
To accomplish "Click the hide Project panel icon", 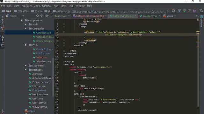I will coord(52,16).
